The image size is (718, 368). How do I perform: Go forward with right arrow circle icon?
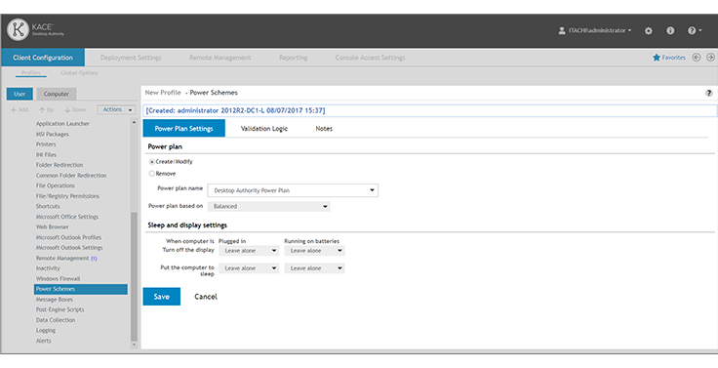click(710, 58)
